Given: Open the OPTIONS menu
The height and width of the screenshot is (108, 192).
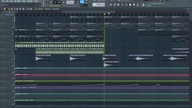Looking at the screenshot, I should tap(30, 1).
